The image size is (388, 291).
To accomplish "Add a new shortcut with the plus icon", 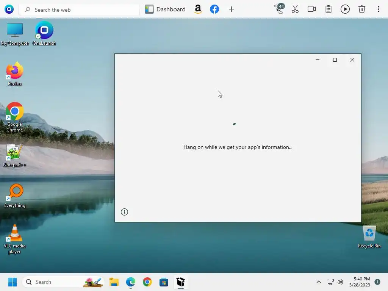I will pos(232,9).
